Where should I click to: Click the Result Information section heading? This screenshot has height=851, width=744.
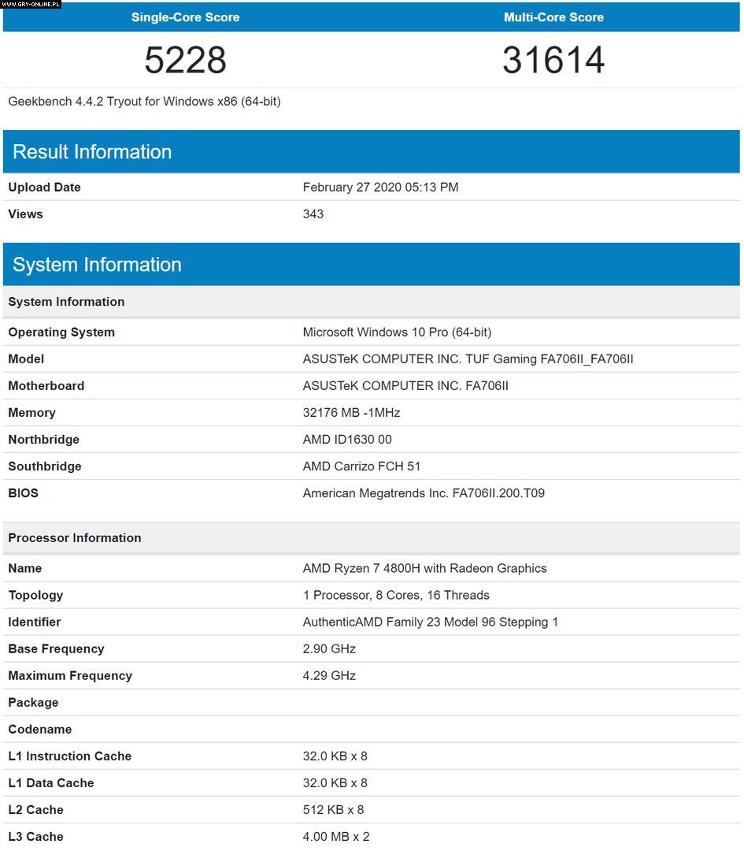[92, 152]
